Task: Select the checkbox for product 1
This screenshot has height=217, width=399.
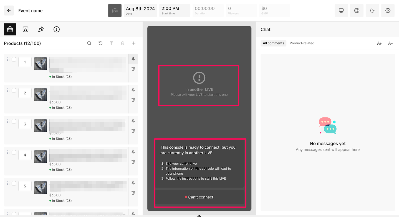Action: 14,59
